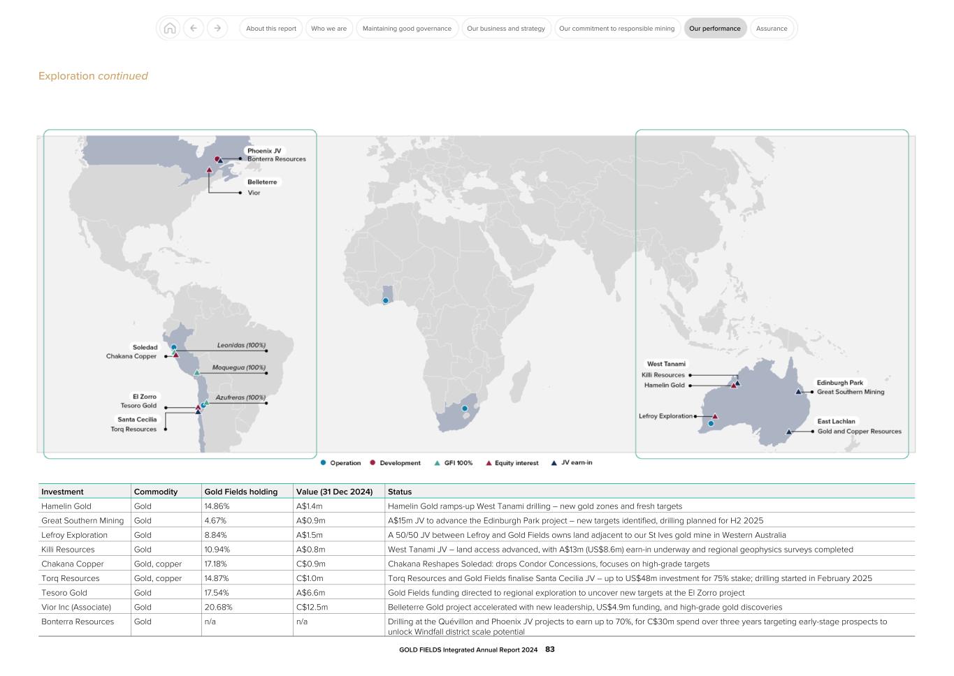Open the Our commitment to responsible mining section
954x676 pixels.
point(617,28)
